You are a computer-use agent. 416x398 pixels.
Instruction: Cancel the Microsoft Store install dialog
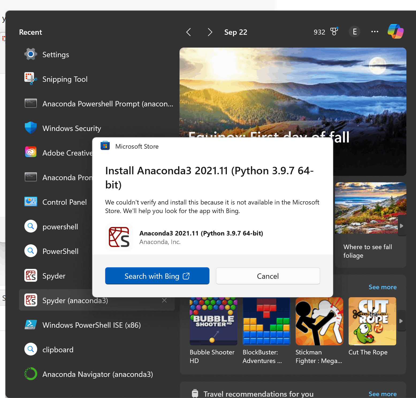pyautogui.click(x=268, y=276)
